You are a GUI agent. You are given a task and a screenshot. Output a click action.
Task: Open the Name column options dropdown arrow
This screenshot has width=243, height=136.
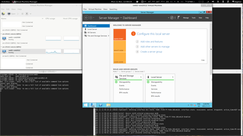[42, 19]
